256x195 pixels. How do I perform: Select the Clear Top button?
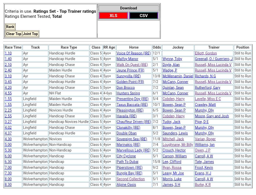(x=14, y=34)
